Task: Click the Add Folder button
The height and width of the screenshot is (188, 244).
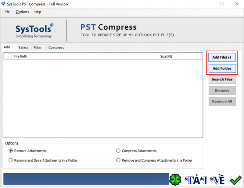Action: pyautogui.click(x=222, y=68)
